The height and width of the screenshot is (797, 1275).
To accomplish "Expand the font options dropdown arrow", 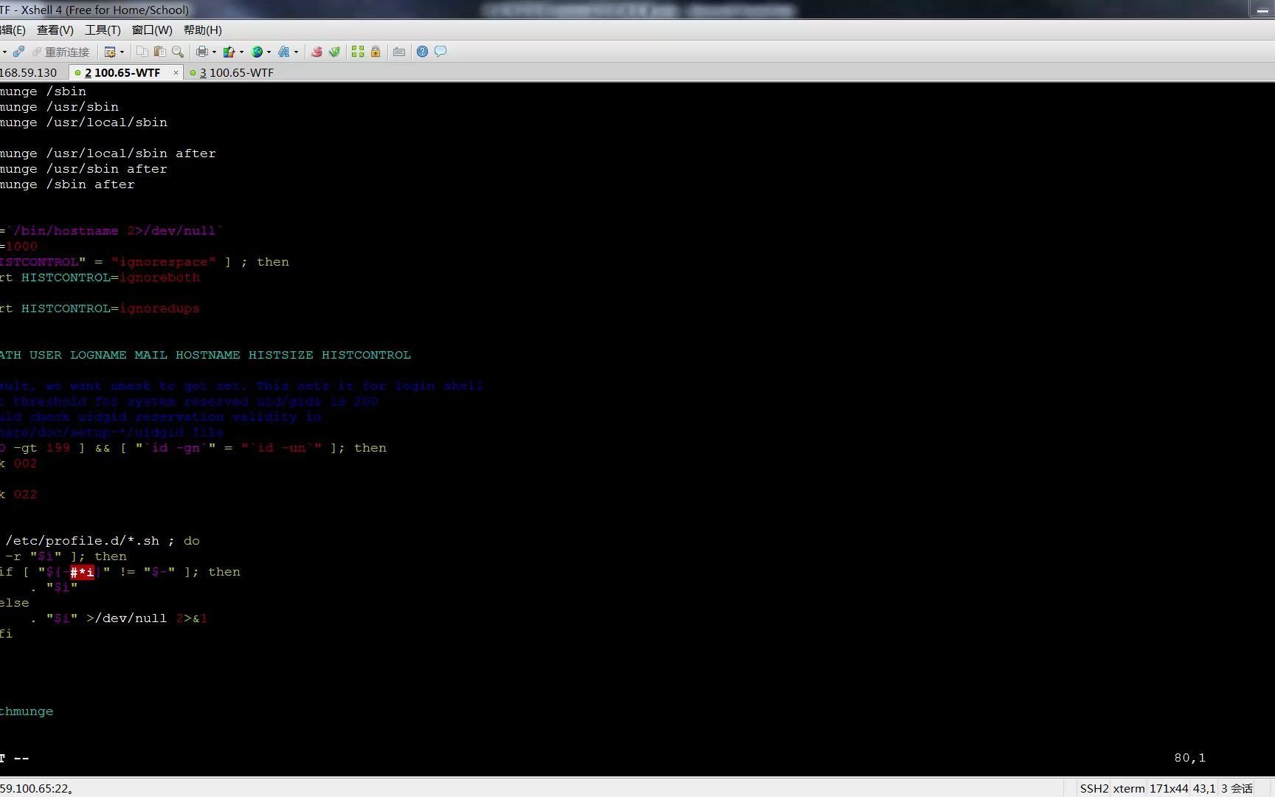I will (296, 52).
